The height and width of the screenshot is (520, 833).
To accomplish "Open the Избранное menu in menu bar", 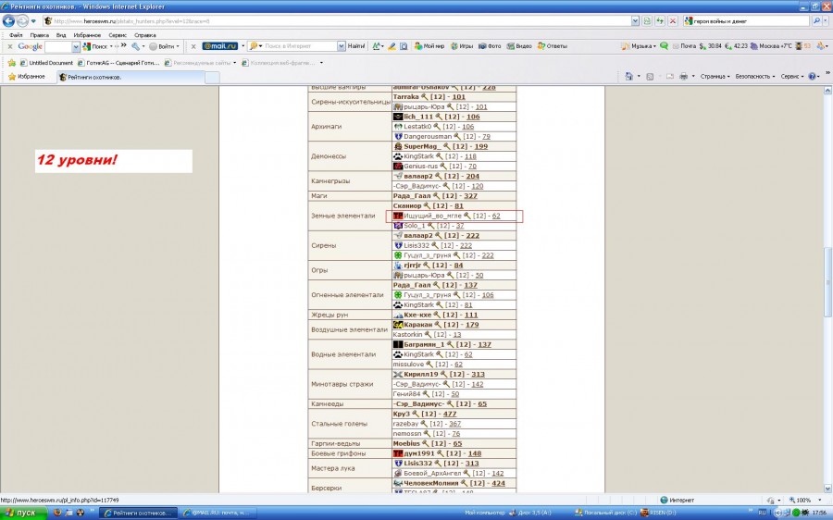I will click(x=87, y=35).
